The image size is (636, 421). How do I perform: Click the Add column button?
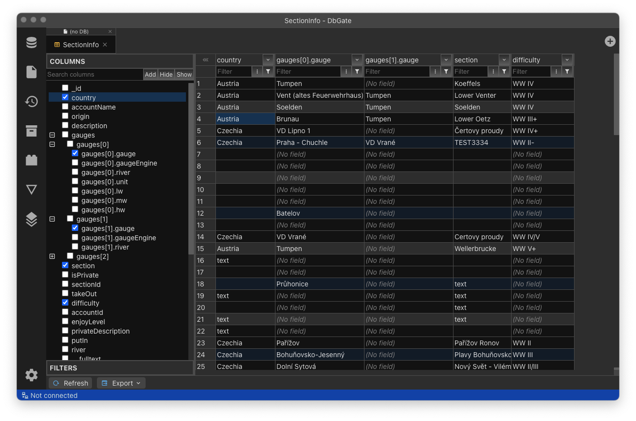(x=151, y=75)
